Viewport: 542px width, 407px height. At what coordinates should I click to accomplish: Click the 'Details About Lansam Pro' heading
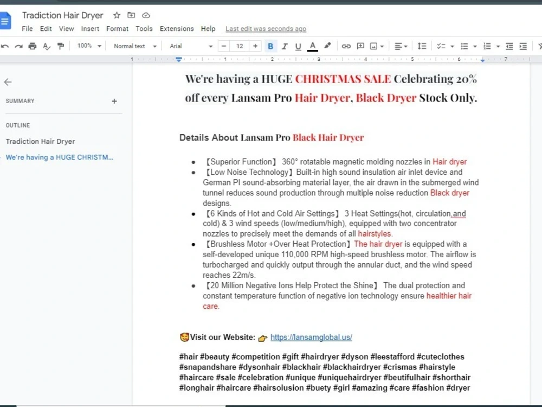[x=235, y=137]
